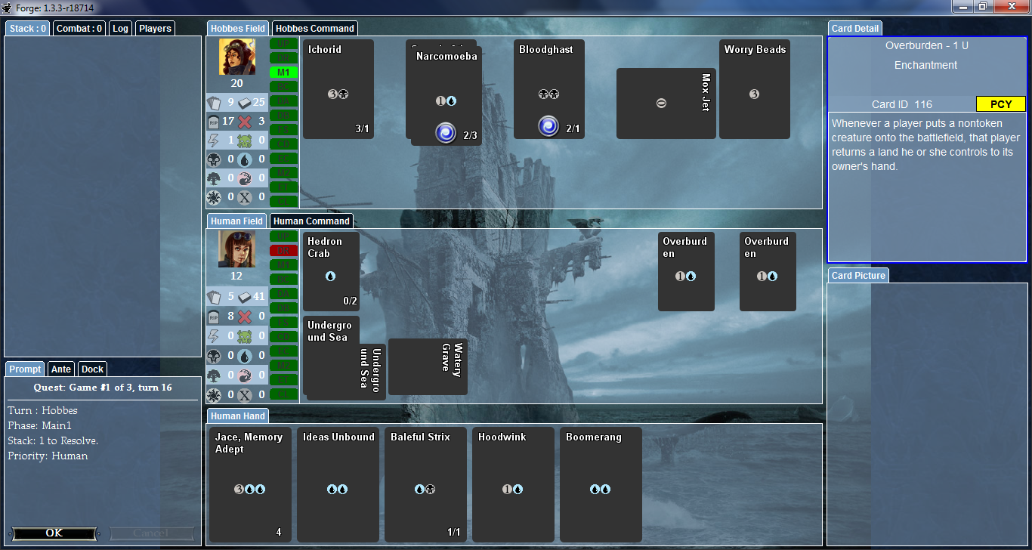Select Jace, Memory Adept in hand
This screenshot has width=1032, height=550.
pyautogui.click(x=250, y=484)
